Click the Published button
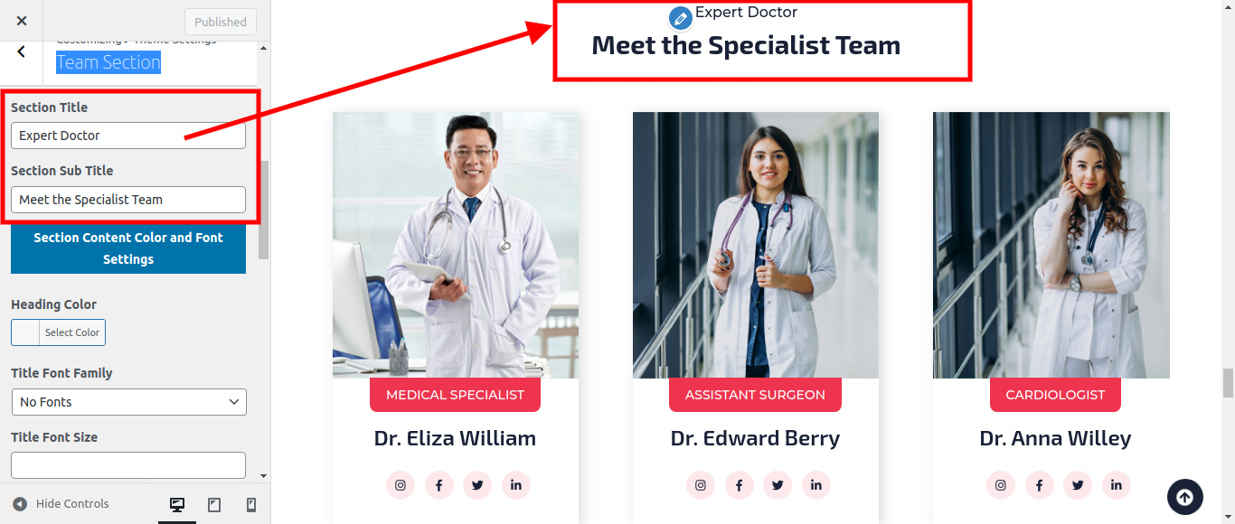 [221, 22]
